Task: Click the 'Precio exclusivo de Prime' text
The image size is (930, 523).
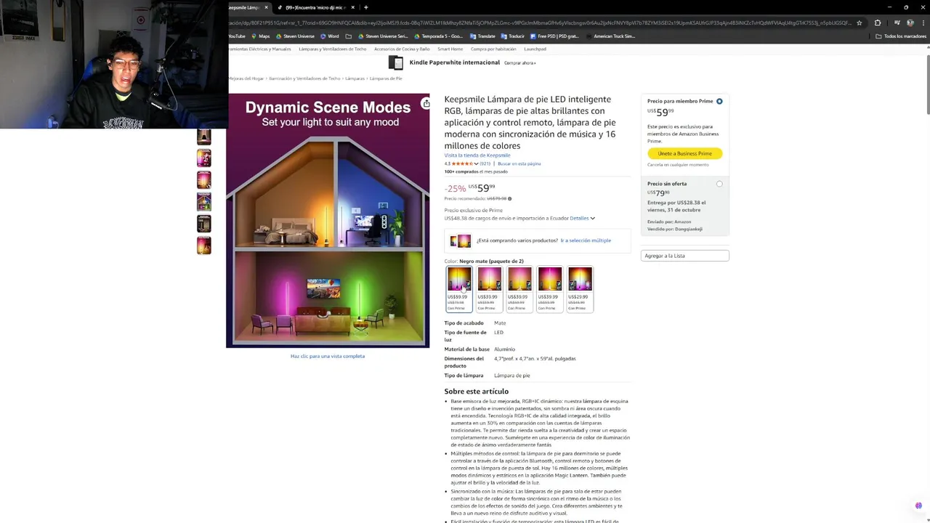Action: tap(473, 210)
